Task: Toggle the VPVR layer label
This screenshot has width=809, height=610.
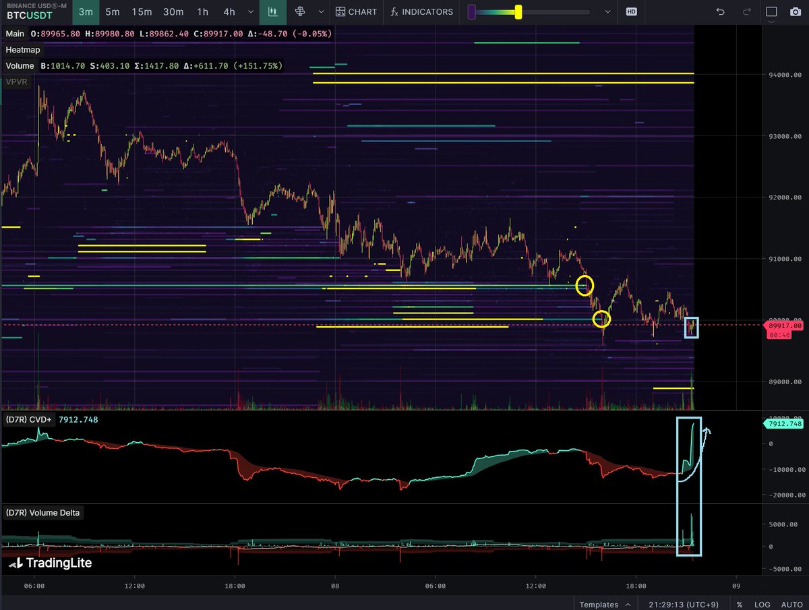Action: point(18,82)
